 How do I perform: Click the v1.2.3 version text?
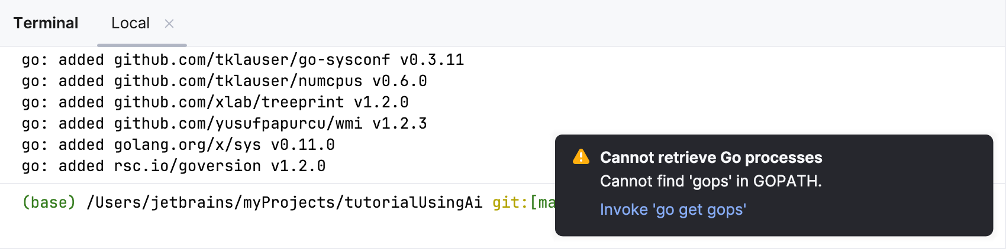[399, 123]
